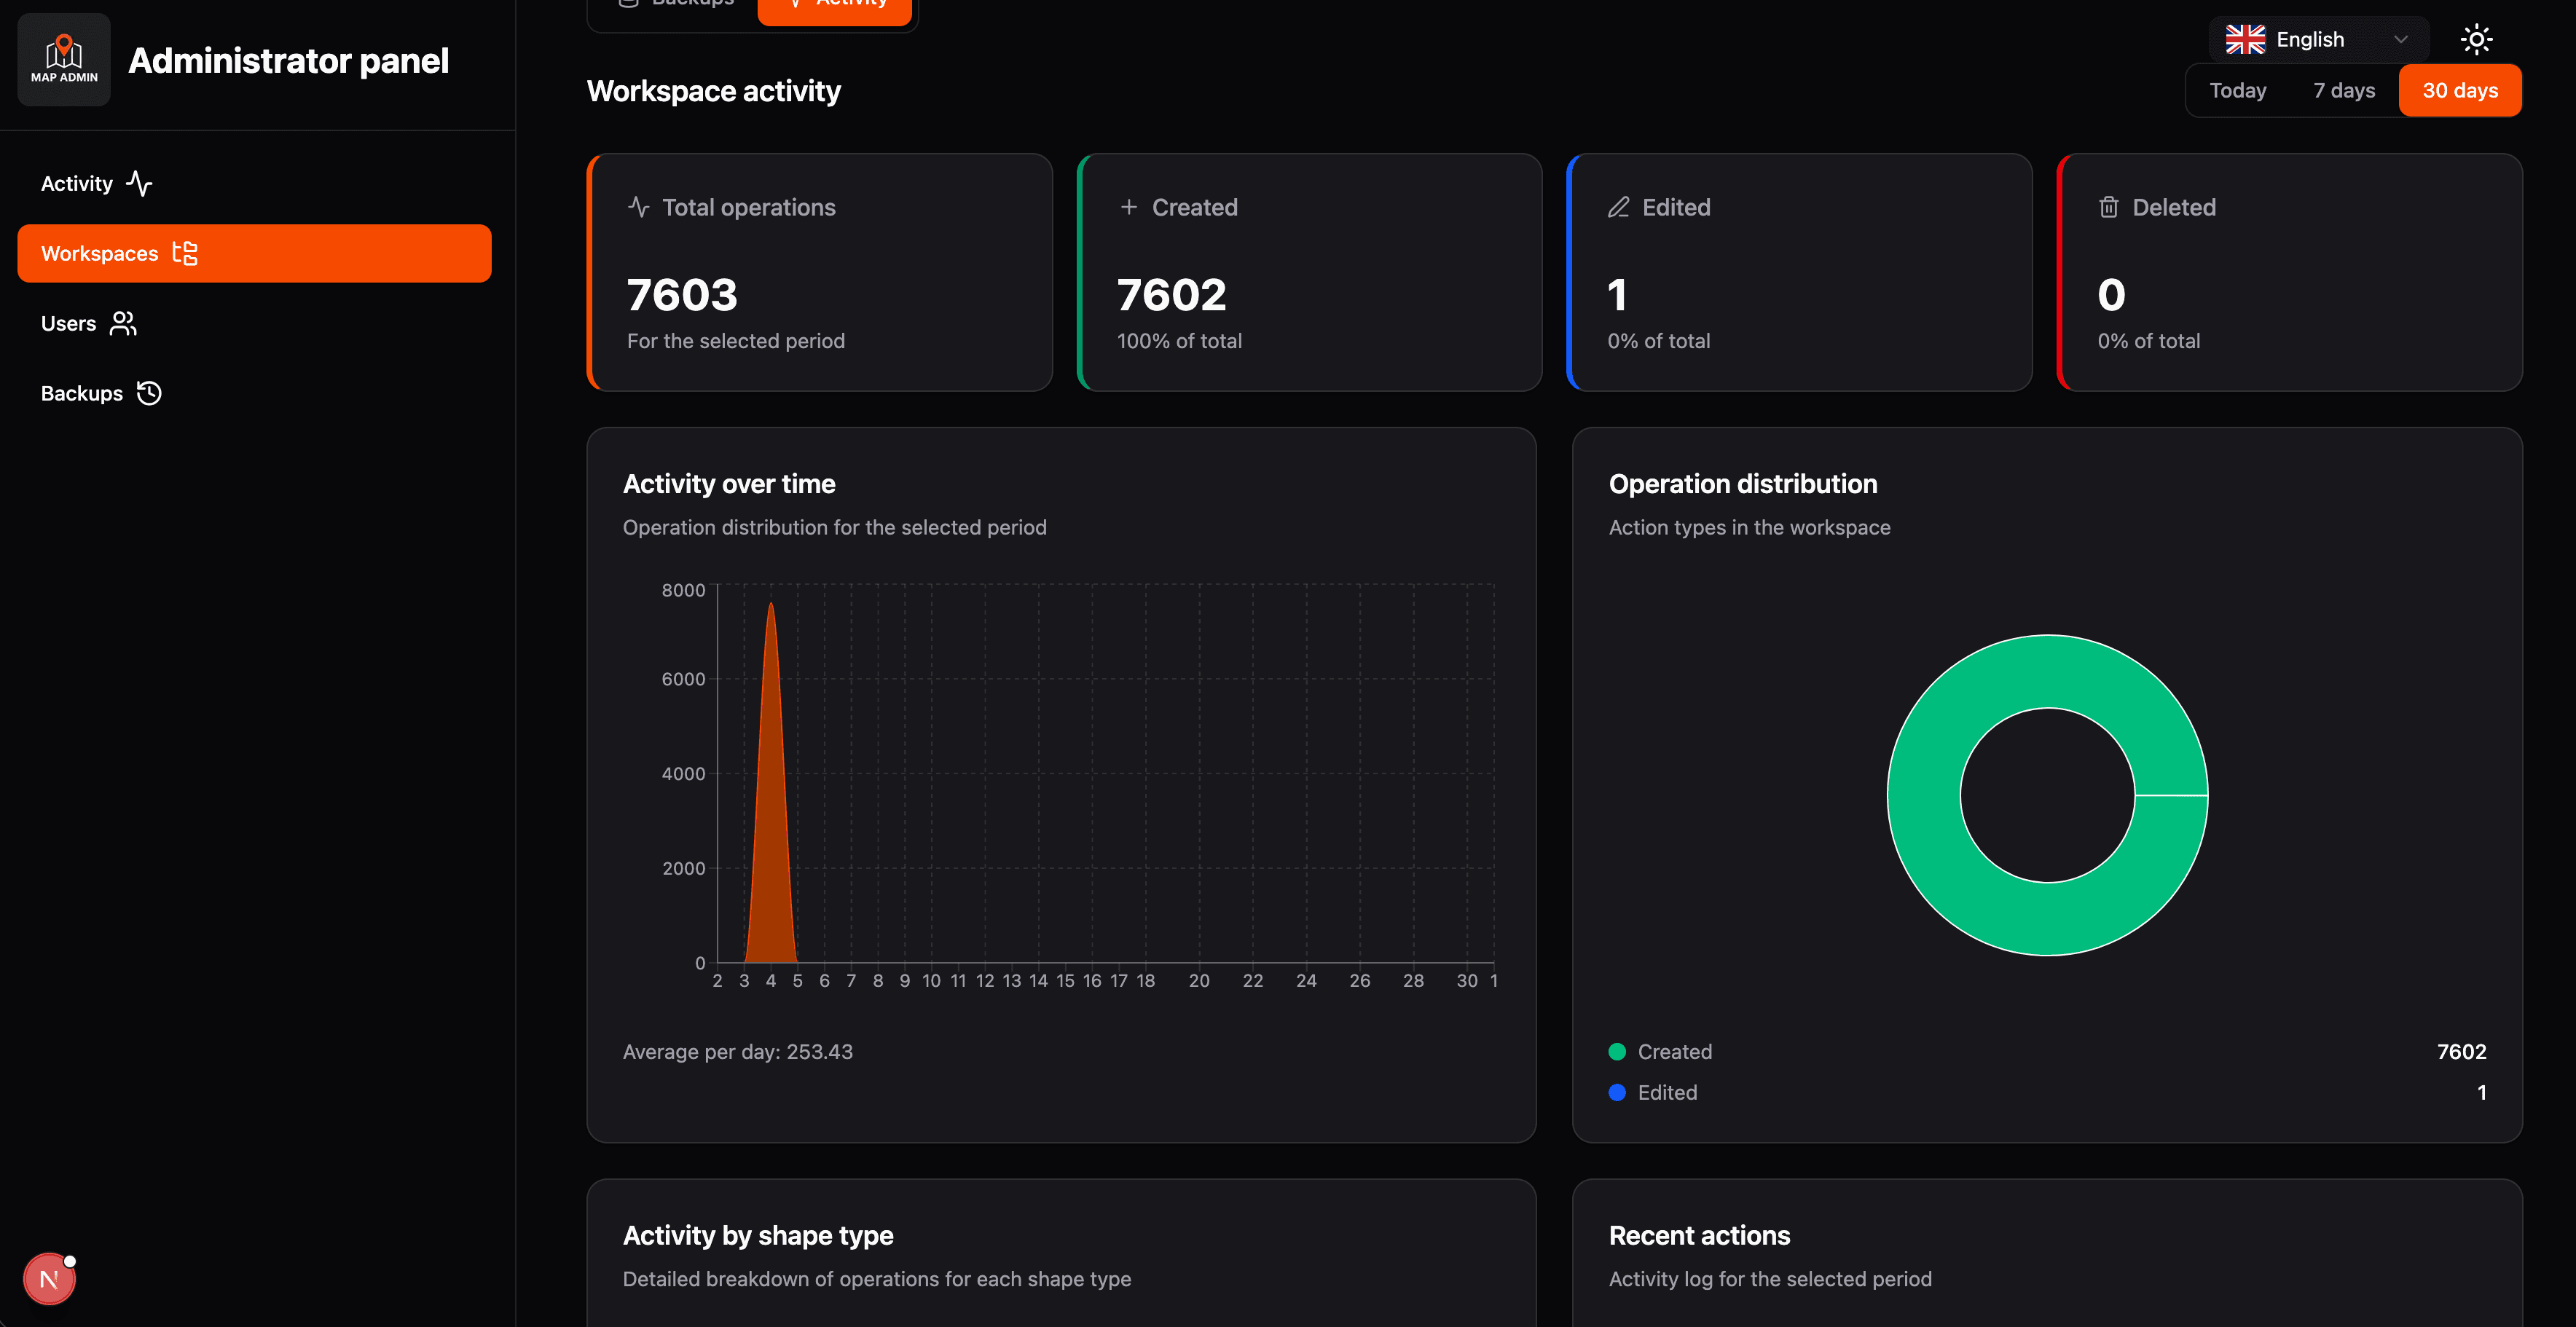This screenshot has height=1327, width=2576.
Task: Go to the Users section
Action: click(254, 323)
